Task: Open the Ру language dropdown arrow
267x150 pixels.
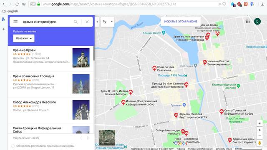Action: pyautogui.click(x=112, y=22)
